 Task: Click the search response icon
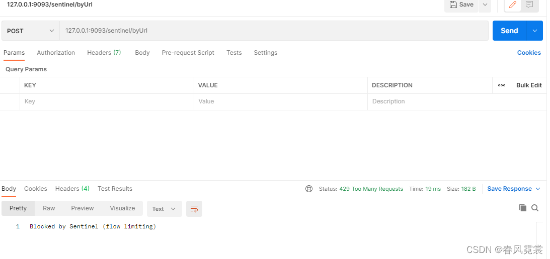coord(535,208)
